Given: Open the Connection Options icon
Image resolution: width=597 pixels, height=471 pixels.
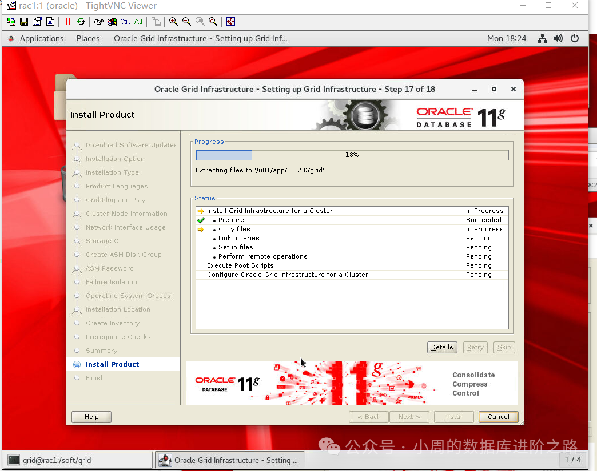Looking at the screenshot, I should (37, 22).
